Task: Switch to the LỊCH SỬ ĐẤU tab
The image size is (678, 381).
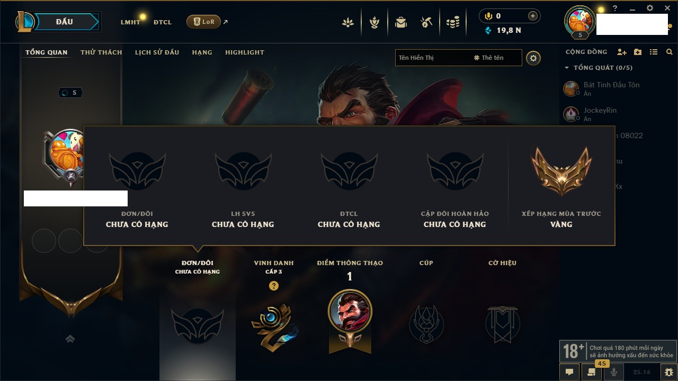Action: (x=157, y=52)
